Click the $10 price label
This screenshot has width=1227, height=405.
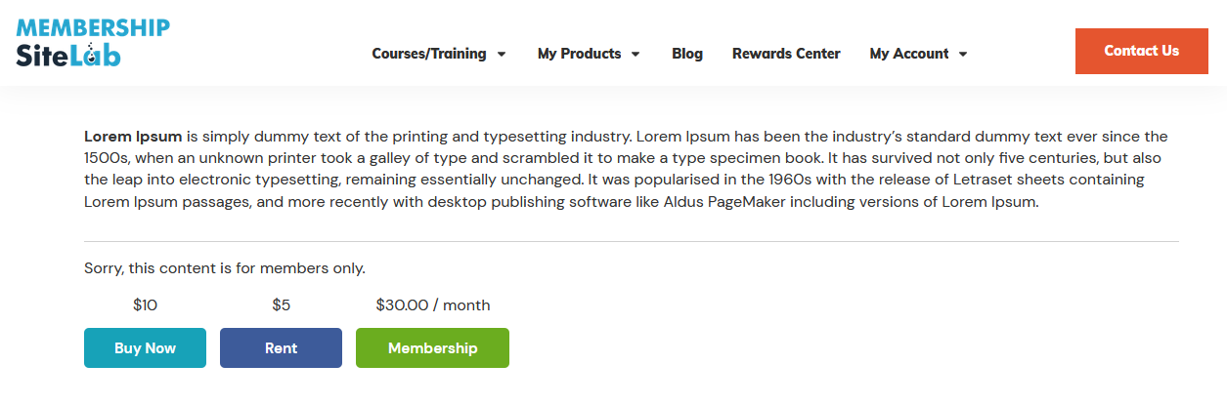(145, 305)
